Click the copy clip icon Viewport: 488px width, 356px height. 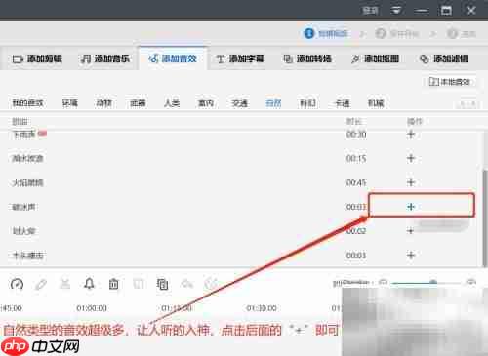[x=162, y=284]
